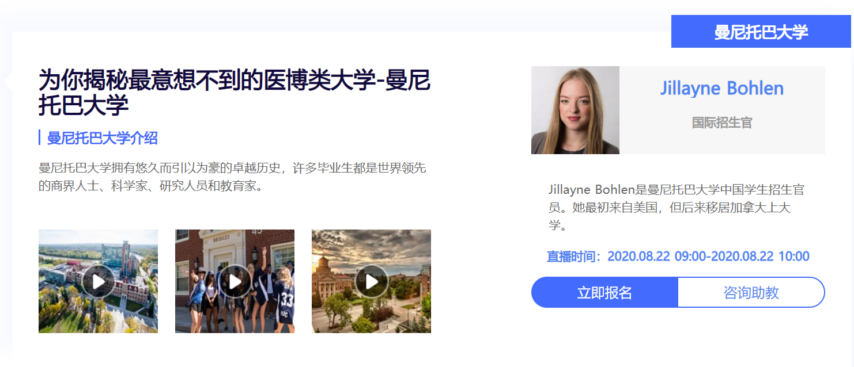This screenshot has width=854, height=367.
Task: Click the bio paragraph about Jillayne Bohlen
Action: 677,207
